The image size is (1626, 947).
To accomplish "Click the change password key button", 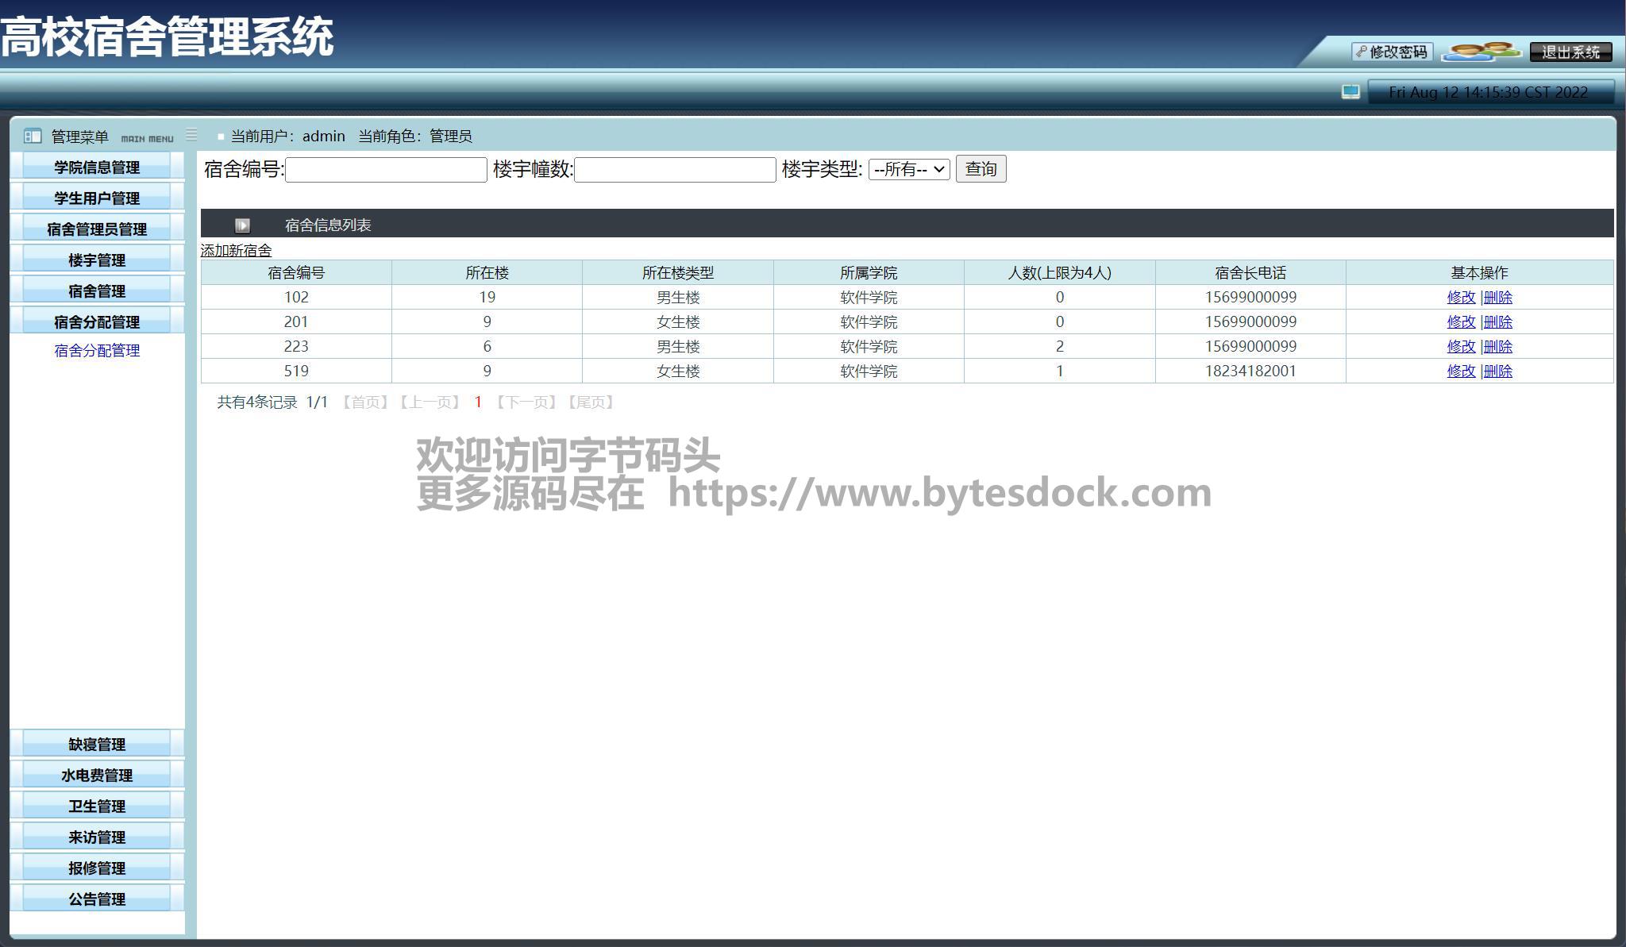I will click(x=1392, y=52).
